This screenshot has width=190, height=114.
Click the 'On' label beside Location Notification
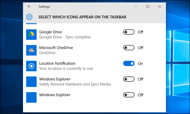tap(140, 64)
